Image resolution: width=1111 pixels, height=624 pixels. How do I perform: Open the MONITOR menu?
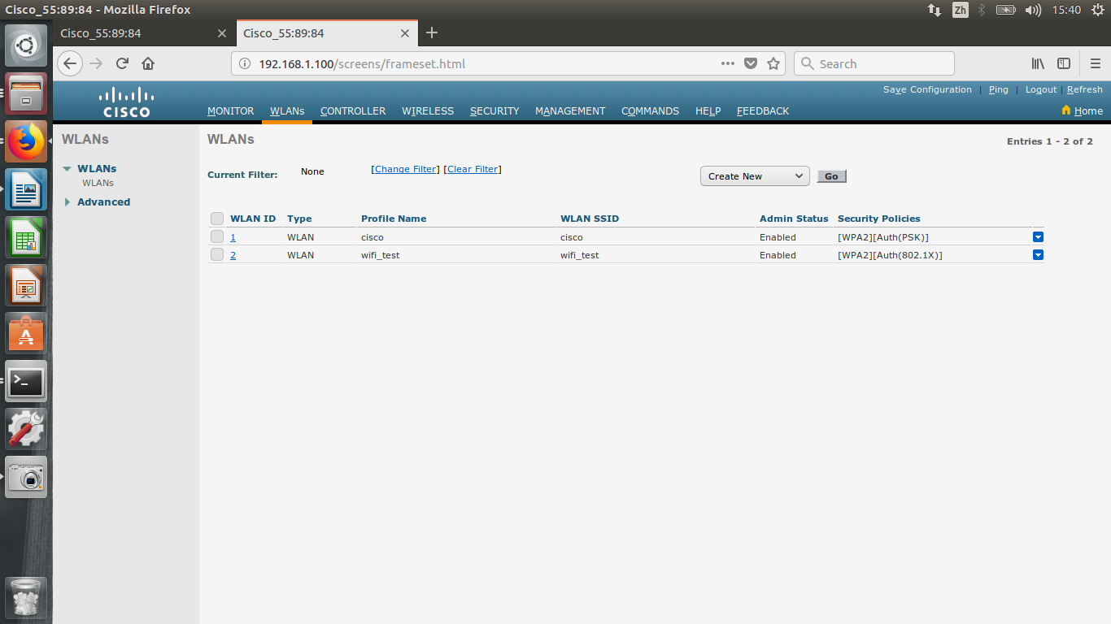(231, 111)
